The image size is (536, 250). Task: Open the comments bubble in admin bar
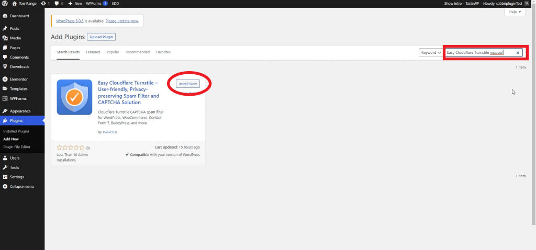pos(59,4)
